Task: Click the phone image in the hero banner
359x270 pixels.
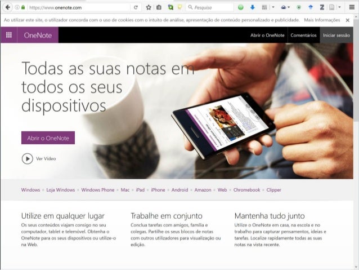Action: [x=223, y=126]
